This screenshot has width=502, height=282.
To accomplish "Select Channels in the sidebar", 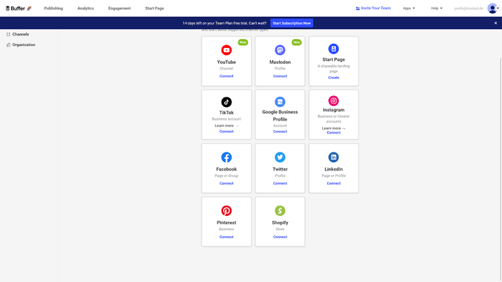I will pyautogui.click(x=20, y=34).
